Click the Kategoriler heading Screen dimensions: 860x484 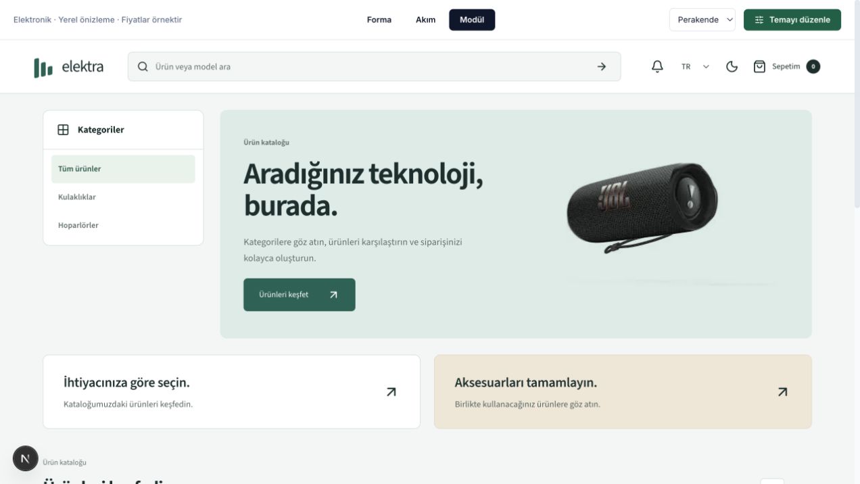[x=101, y=130]
